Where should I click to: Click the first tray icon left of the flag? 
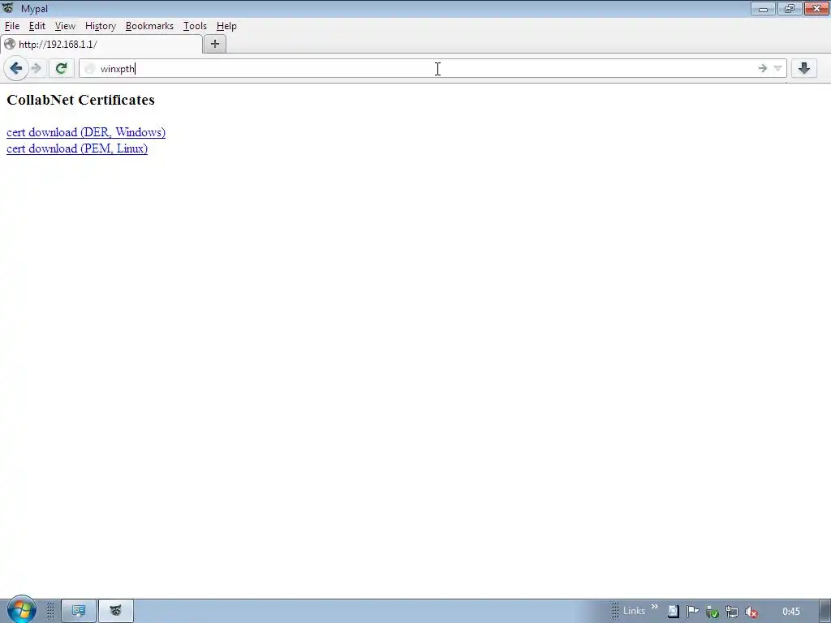click(x=673, y=612)
